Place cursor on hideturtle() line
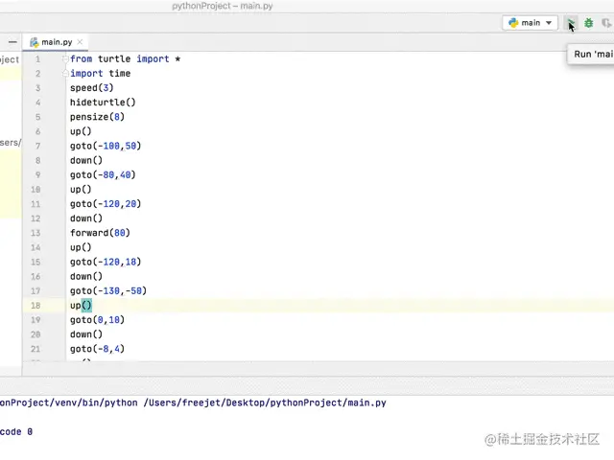 point(103,103)
